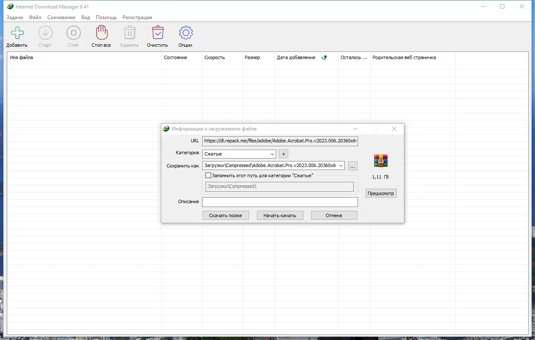Click the Стоп все hand icon

tap(101, 32)
